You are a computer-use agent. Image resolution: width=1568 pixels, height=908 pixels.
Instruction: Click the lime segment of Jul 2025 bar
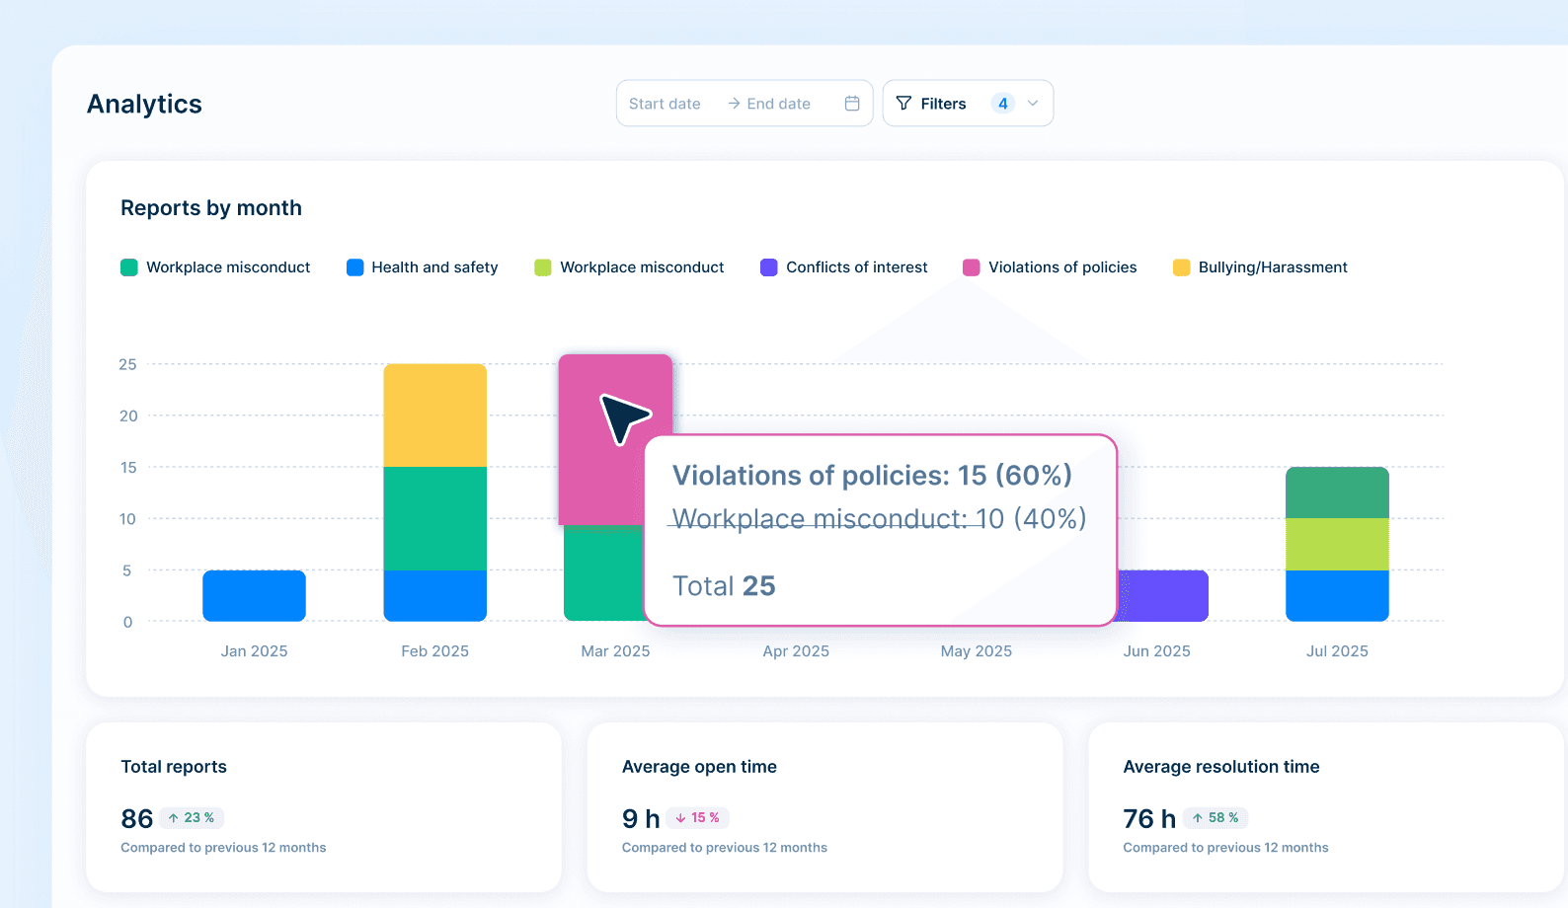(x=1337, y=545)
